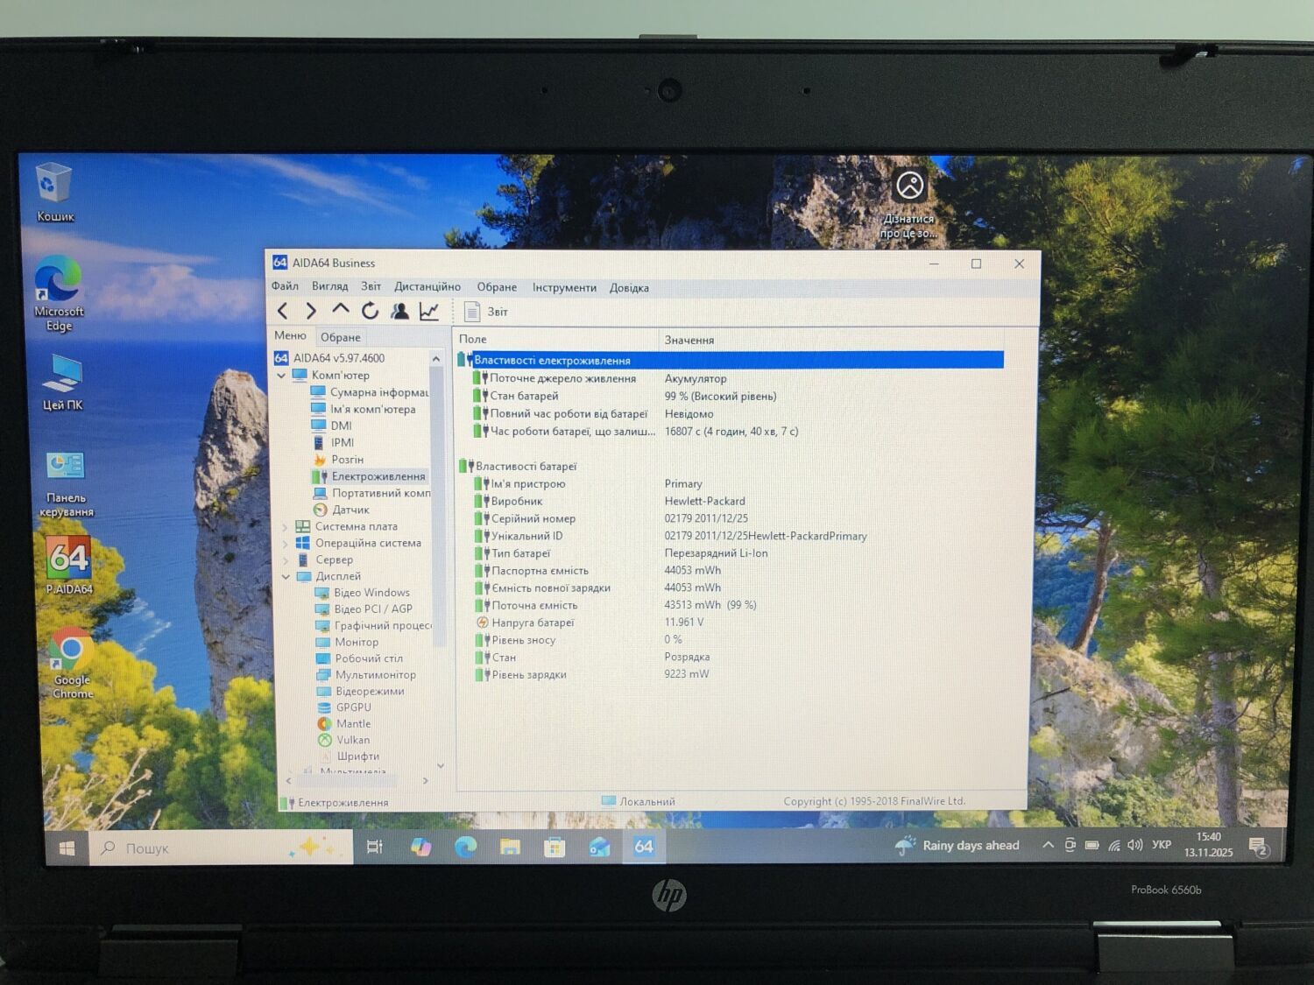Go up one level with Up arrow
The height and width of the screenshot is (985, 1314).
(x=341, y=310)
